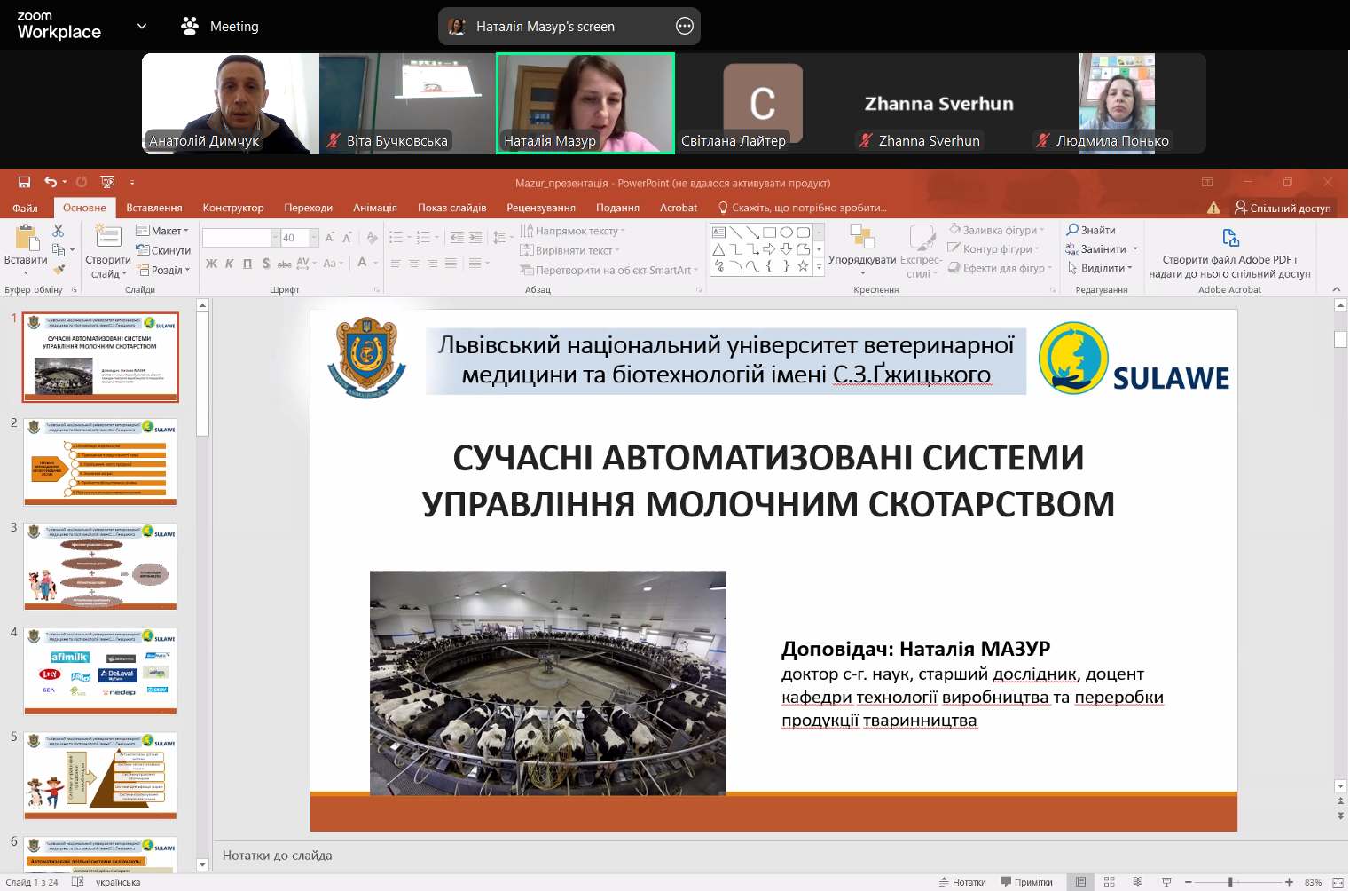Click the Cut scissors icon
Screen dimensions: 1350x891
(59, 231)
